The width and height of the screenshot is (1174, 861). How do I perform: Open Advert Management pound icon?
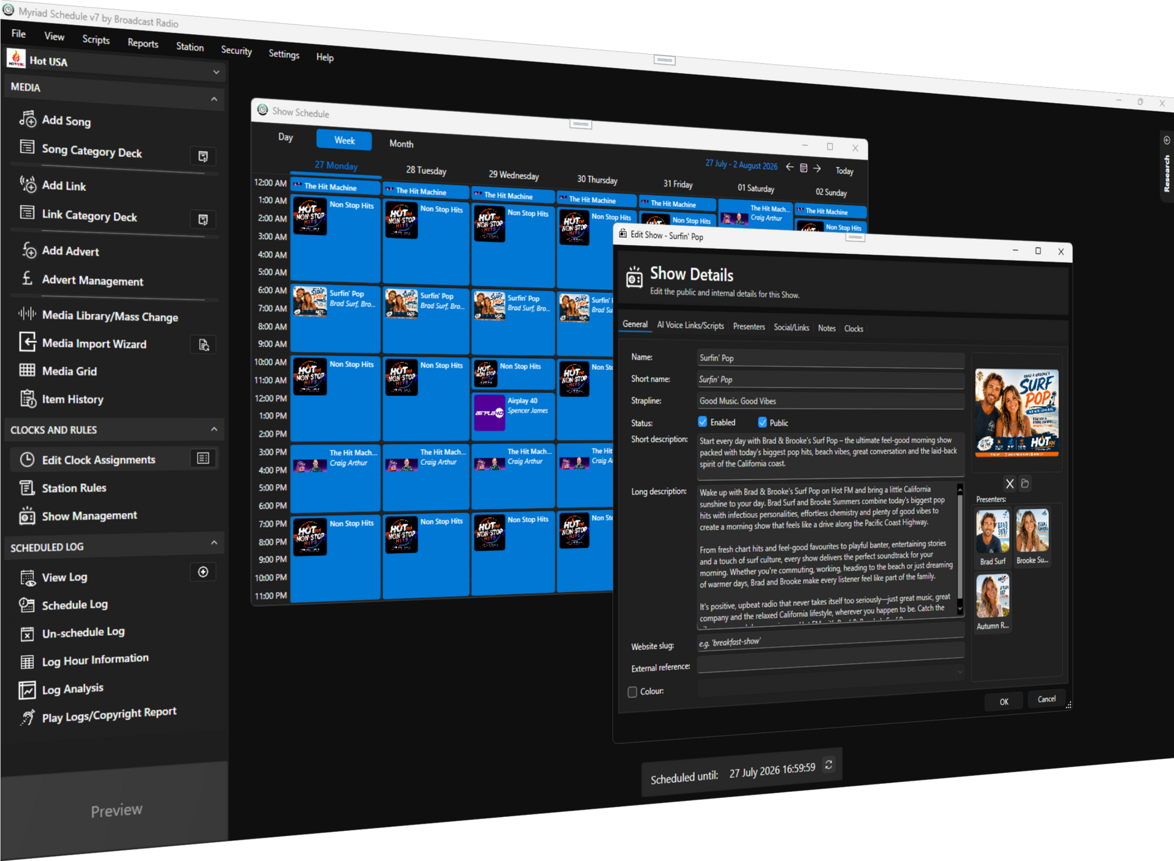(x=27, y=278)
